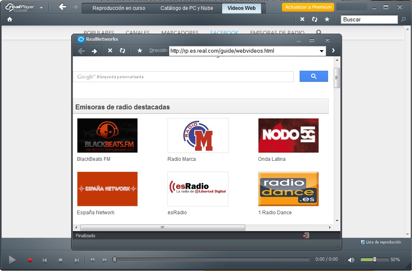Open the Catálogo de PC y Nube tab
This screenshot has height=271, width=412.
pos(187,8)
